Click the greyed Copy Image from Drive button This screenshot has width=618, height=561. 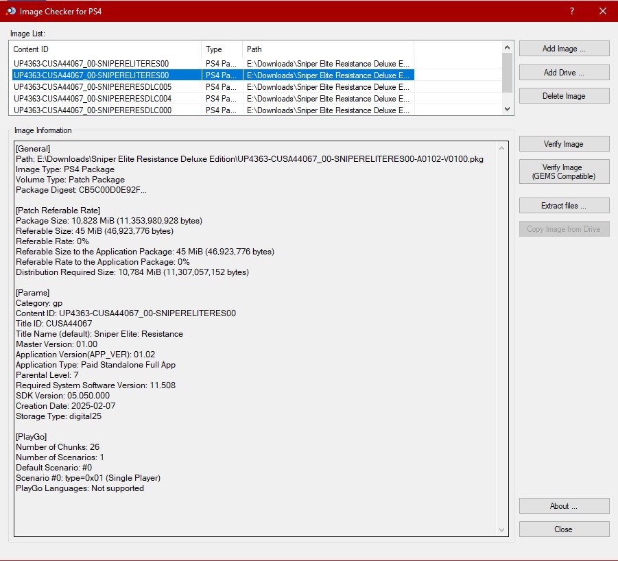[564, 229]
